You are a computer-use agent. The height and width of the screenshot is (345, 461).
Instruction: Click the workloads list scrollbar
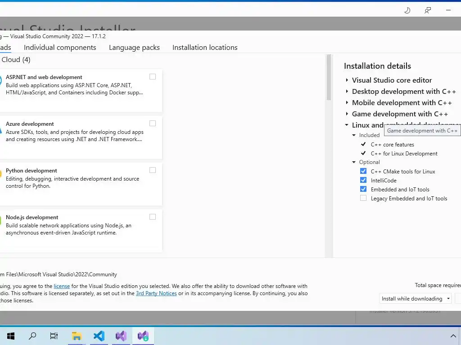pyautogui.click(x=329, y=77)
